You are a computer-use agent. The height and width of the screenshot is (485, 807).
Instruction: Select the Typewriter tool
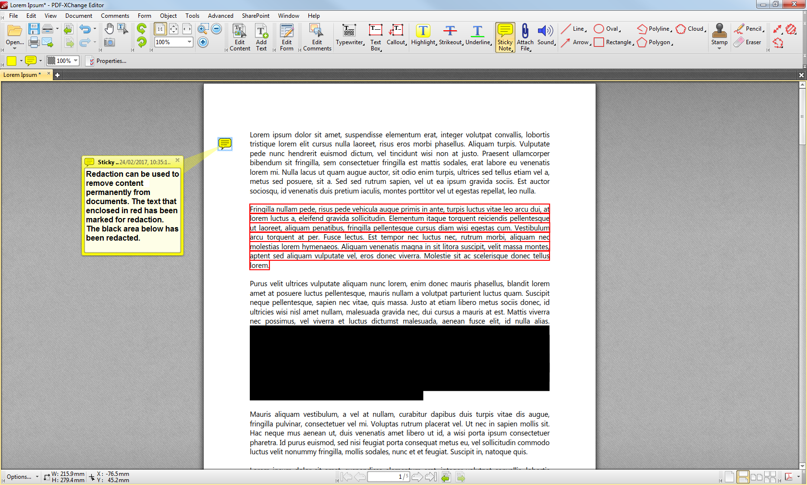(x=350, y=35)
